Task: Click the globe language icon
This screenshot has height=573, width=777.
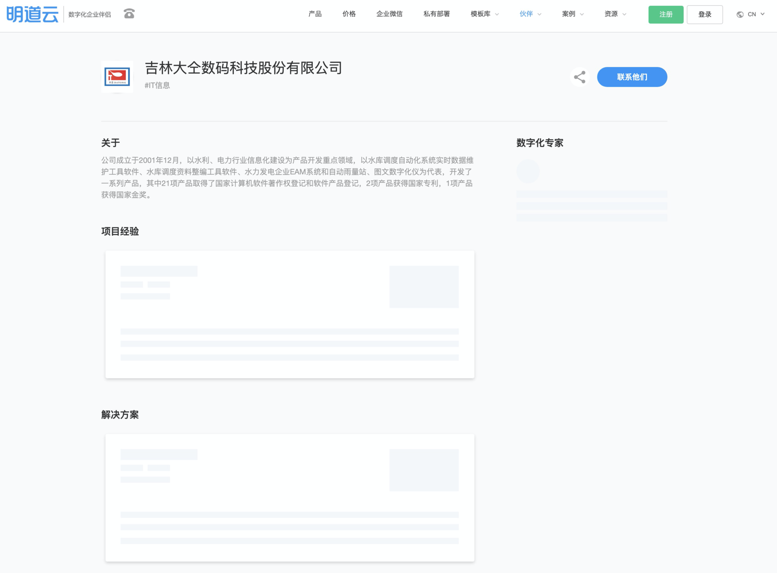Action: coord(740,15)
